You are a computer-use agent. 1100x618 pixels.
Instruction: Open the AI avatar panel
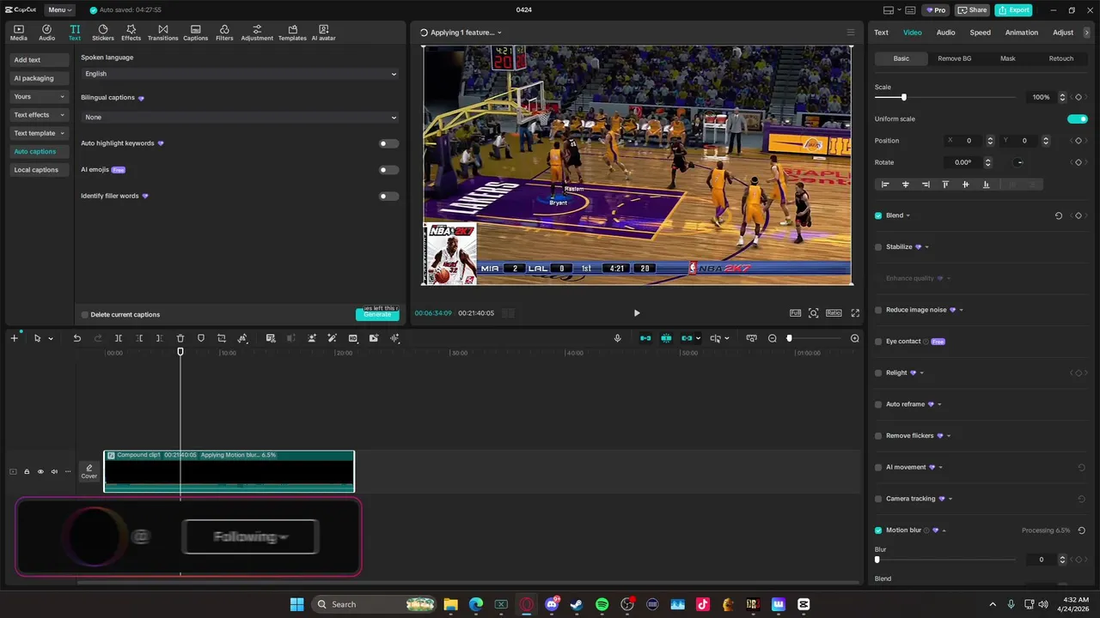[x=323, y=33]
